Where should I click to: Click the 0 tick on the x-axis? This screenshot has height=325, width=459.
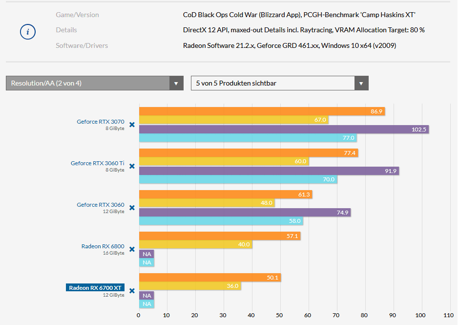pos(139,316)
